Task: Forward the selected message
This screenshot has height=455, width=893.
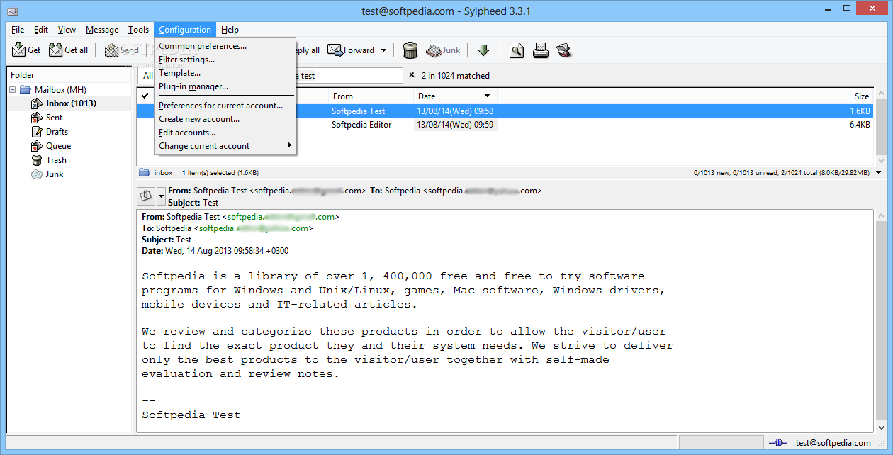Action: (352, 50)
